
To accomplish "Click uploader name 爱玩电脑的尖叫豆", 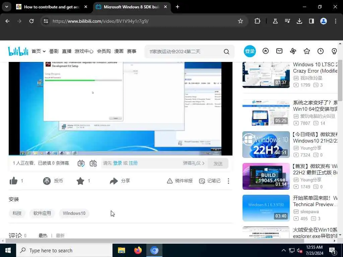I will 318,116.
